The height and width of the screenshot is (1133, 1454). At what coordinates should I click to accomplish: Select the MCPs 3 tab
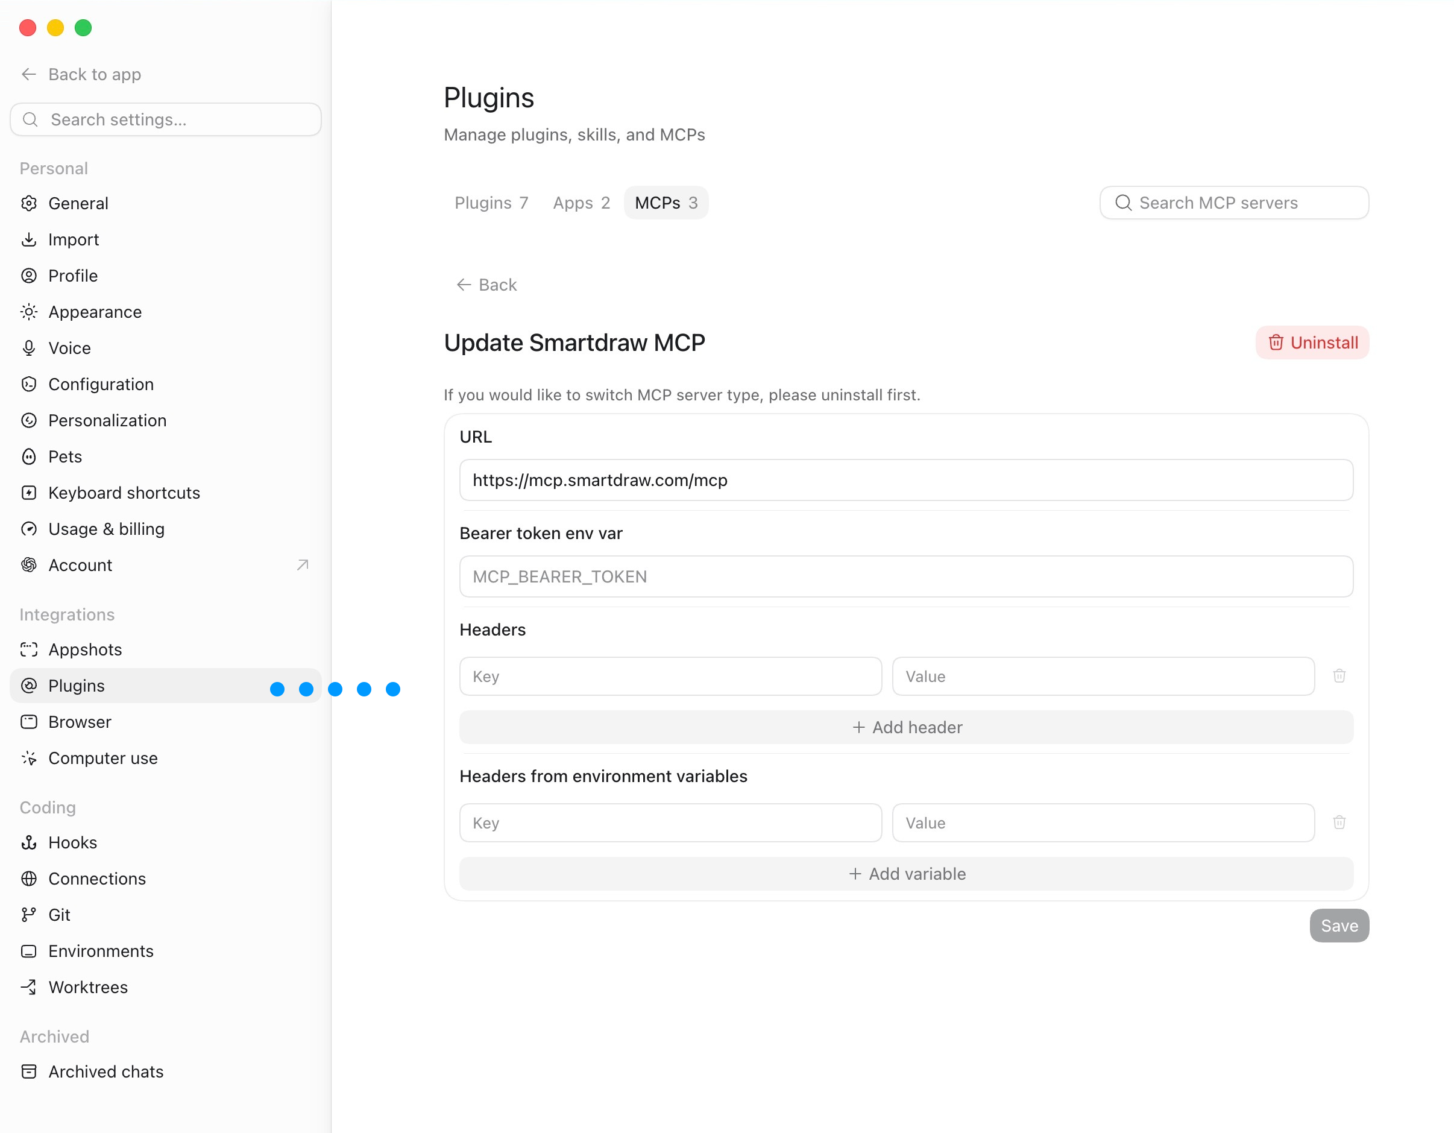pos(666,203)
